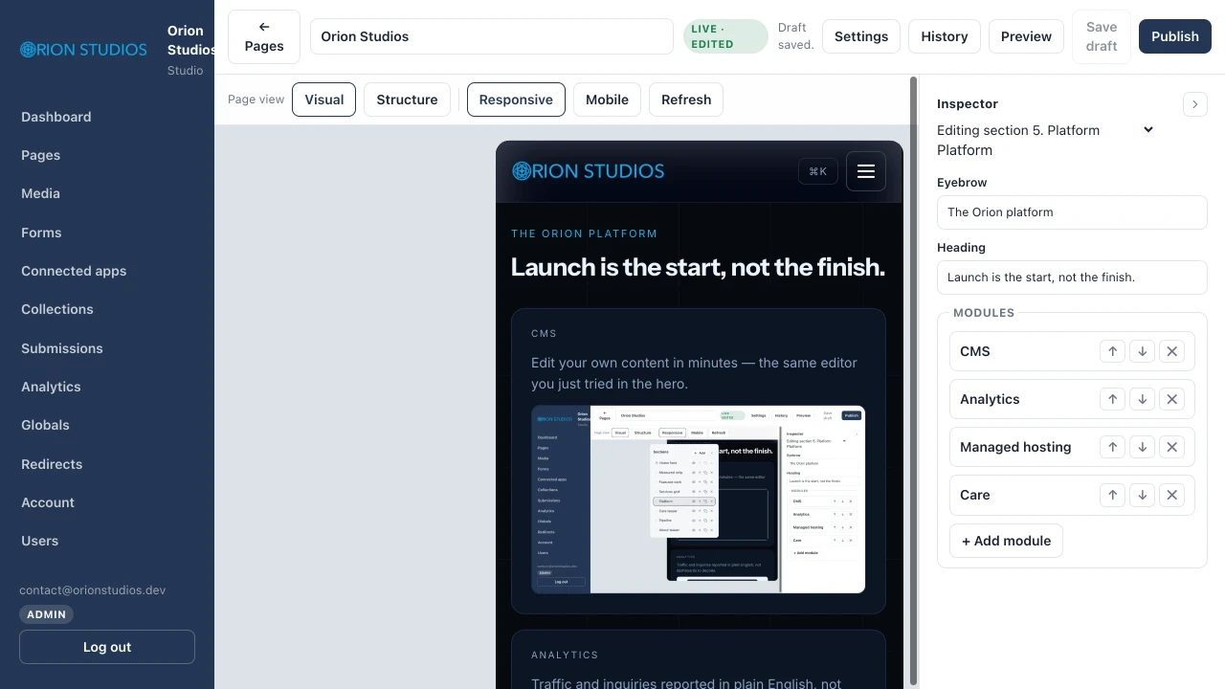
Task: Click the Orion Studios sidebar logo
Action: coord(83,50)
